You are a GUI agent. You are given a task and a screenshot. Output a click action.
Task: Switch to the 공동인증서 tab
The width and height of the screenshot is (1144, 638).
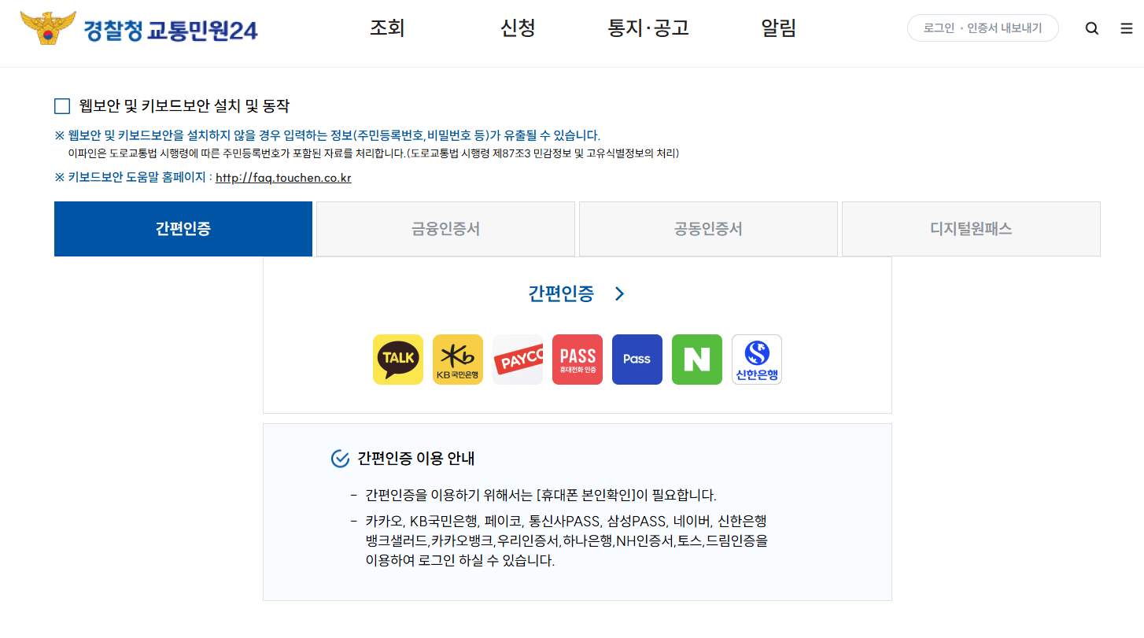[x=708, y=229]
